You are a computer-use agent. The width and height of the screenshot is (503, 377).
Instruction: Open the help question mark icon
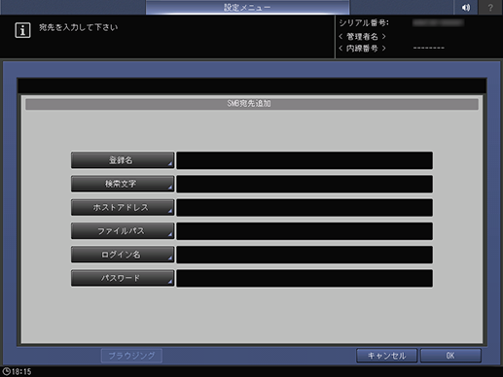pyautogui.click(x=490, y=7)
